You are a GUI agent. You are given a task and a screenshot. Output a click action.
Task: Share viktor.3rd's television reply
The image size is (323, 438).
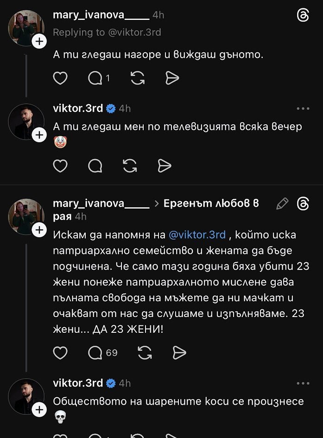[x=165, y=165]
